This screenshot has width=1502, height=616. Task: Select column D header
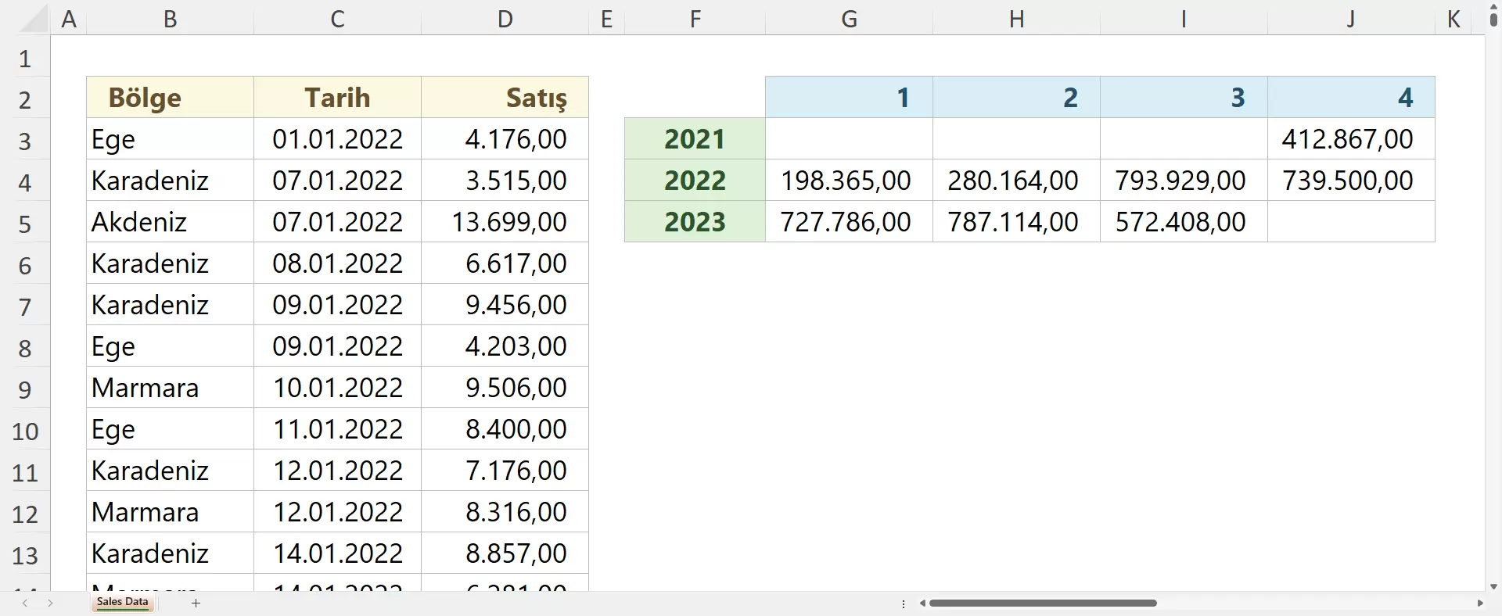pos(505,19)
